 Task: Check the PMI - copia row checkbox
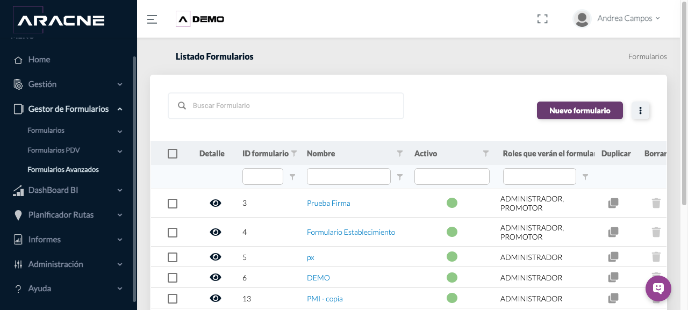point(173,299)
